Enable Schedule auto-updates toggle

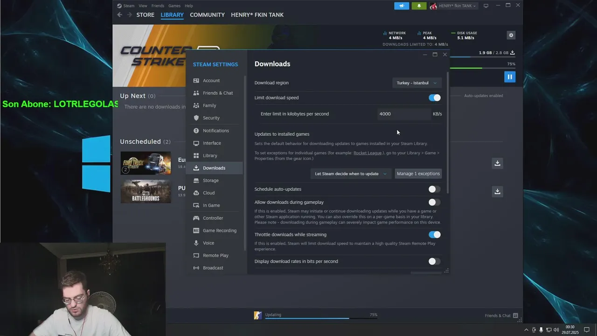pyautogui.click(x=434, y=189)
